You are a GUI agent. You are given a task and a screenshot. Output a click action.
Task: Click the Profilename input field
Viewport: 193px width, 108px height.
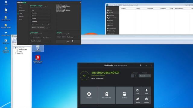coord(73,37)
